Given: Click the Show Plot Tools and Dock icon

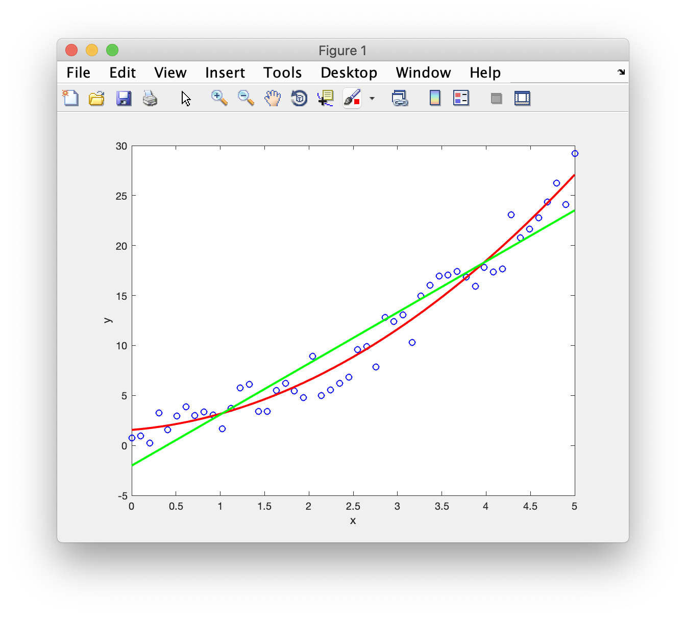Looking at the screenshot, I should pyautogui.click(x=522, y=98).
